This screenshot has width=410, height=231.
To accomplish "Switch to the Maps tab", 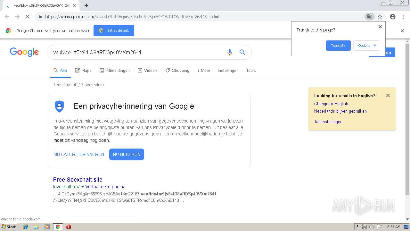I will tap(83, 70).
